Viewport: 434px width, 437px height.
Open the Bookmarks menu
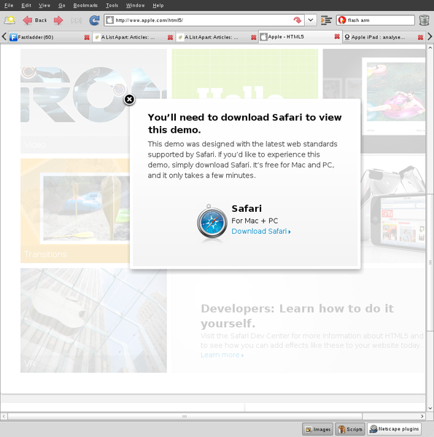click(x=85, y=5)
